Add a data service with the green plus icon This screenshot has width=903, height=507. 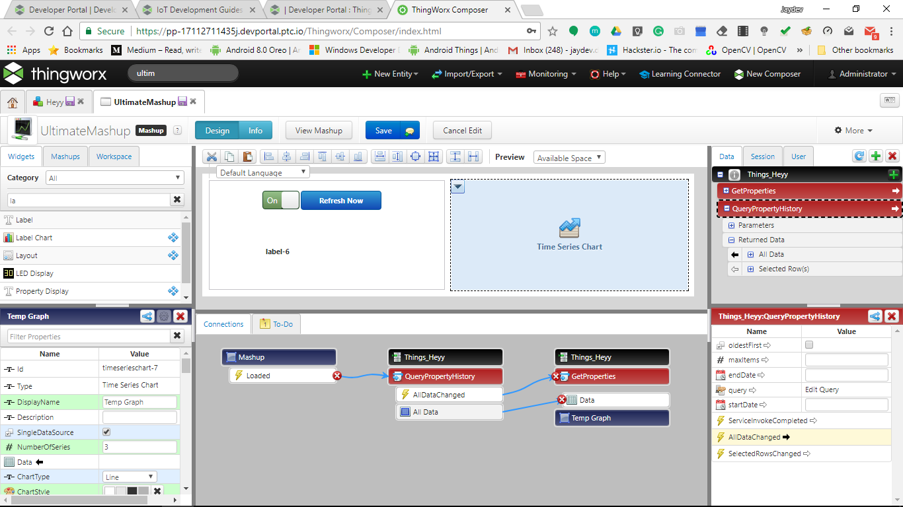pos(874,156)
